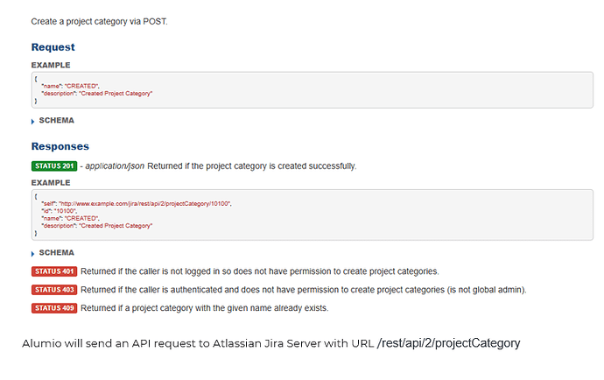Screen dimensions: 604x380
Task: Expand the SCHEMA section under Request
Action: pos(53,121)
